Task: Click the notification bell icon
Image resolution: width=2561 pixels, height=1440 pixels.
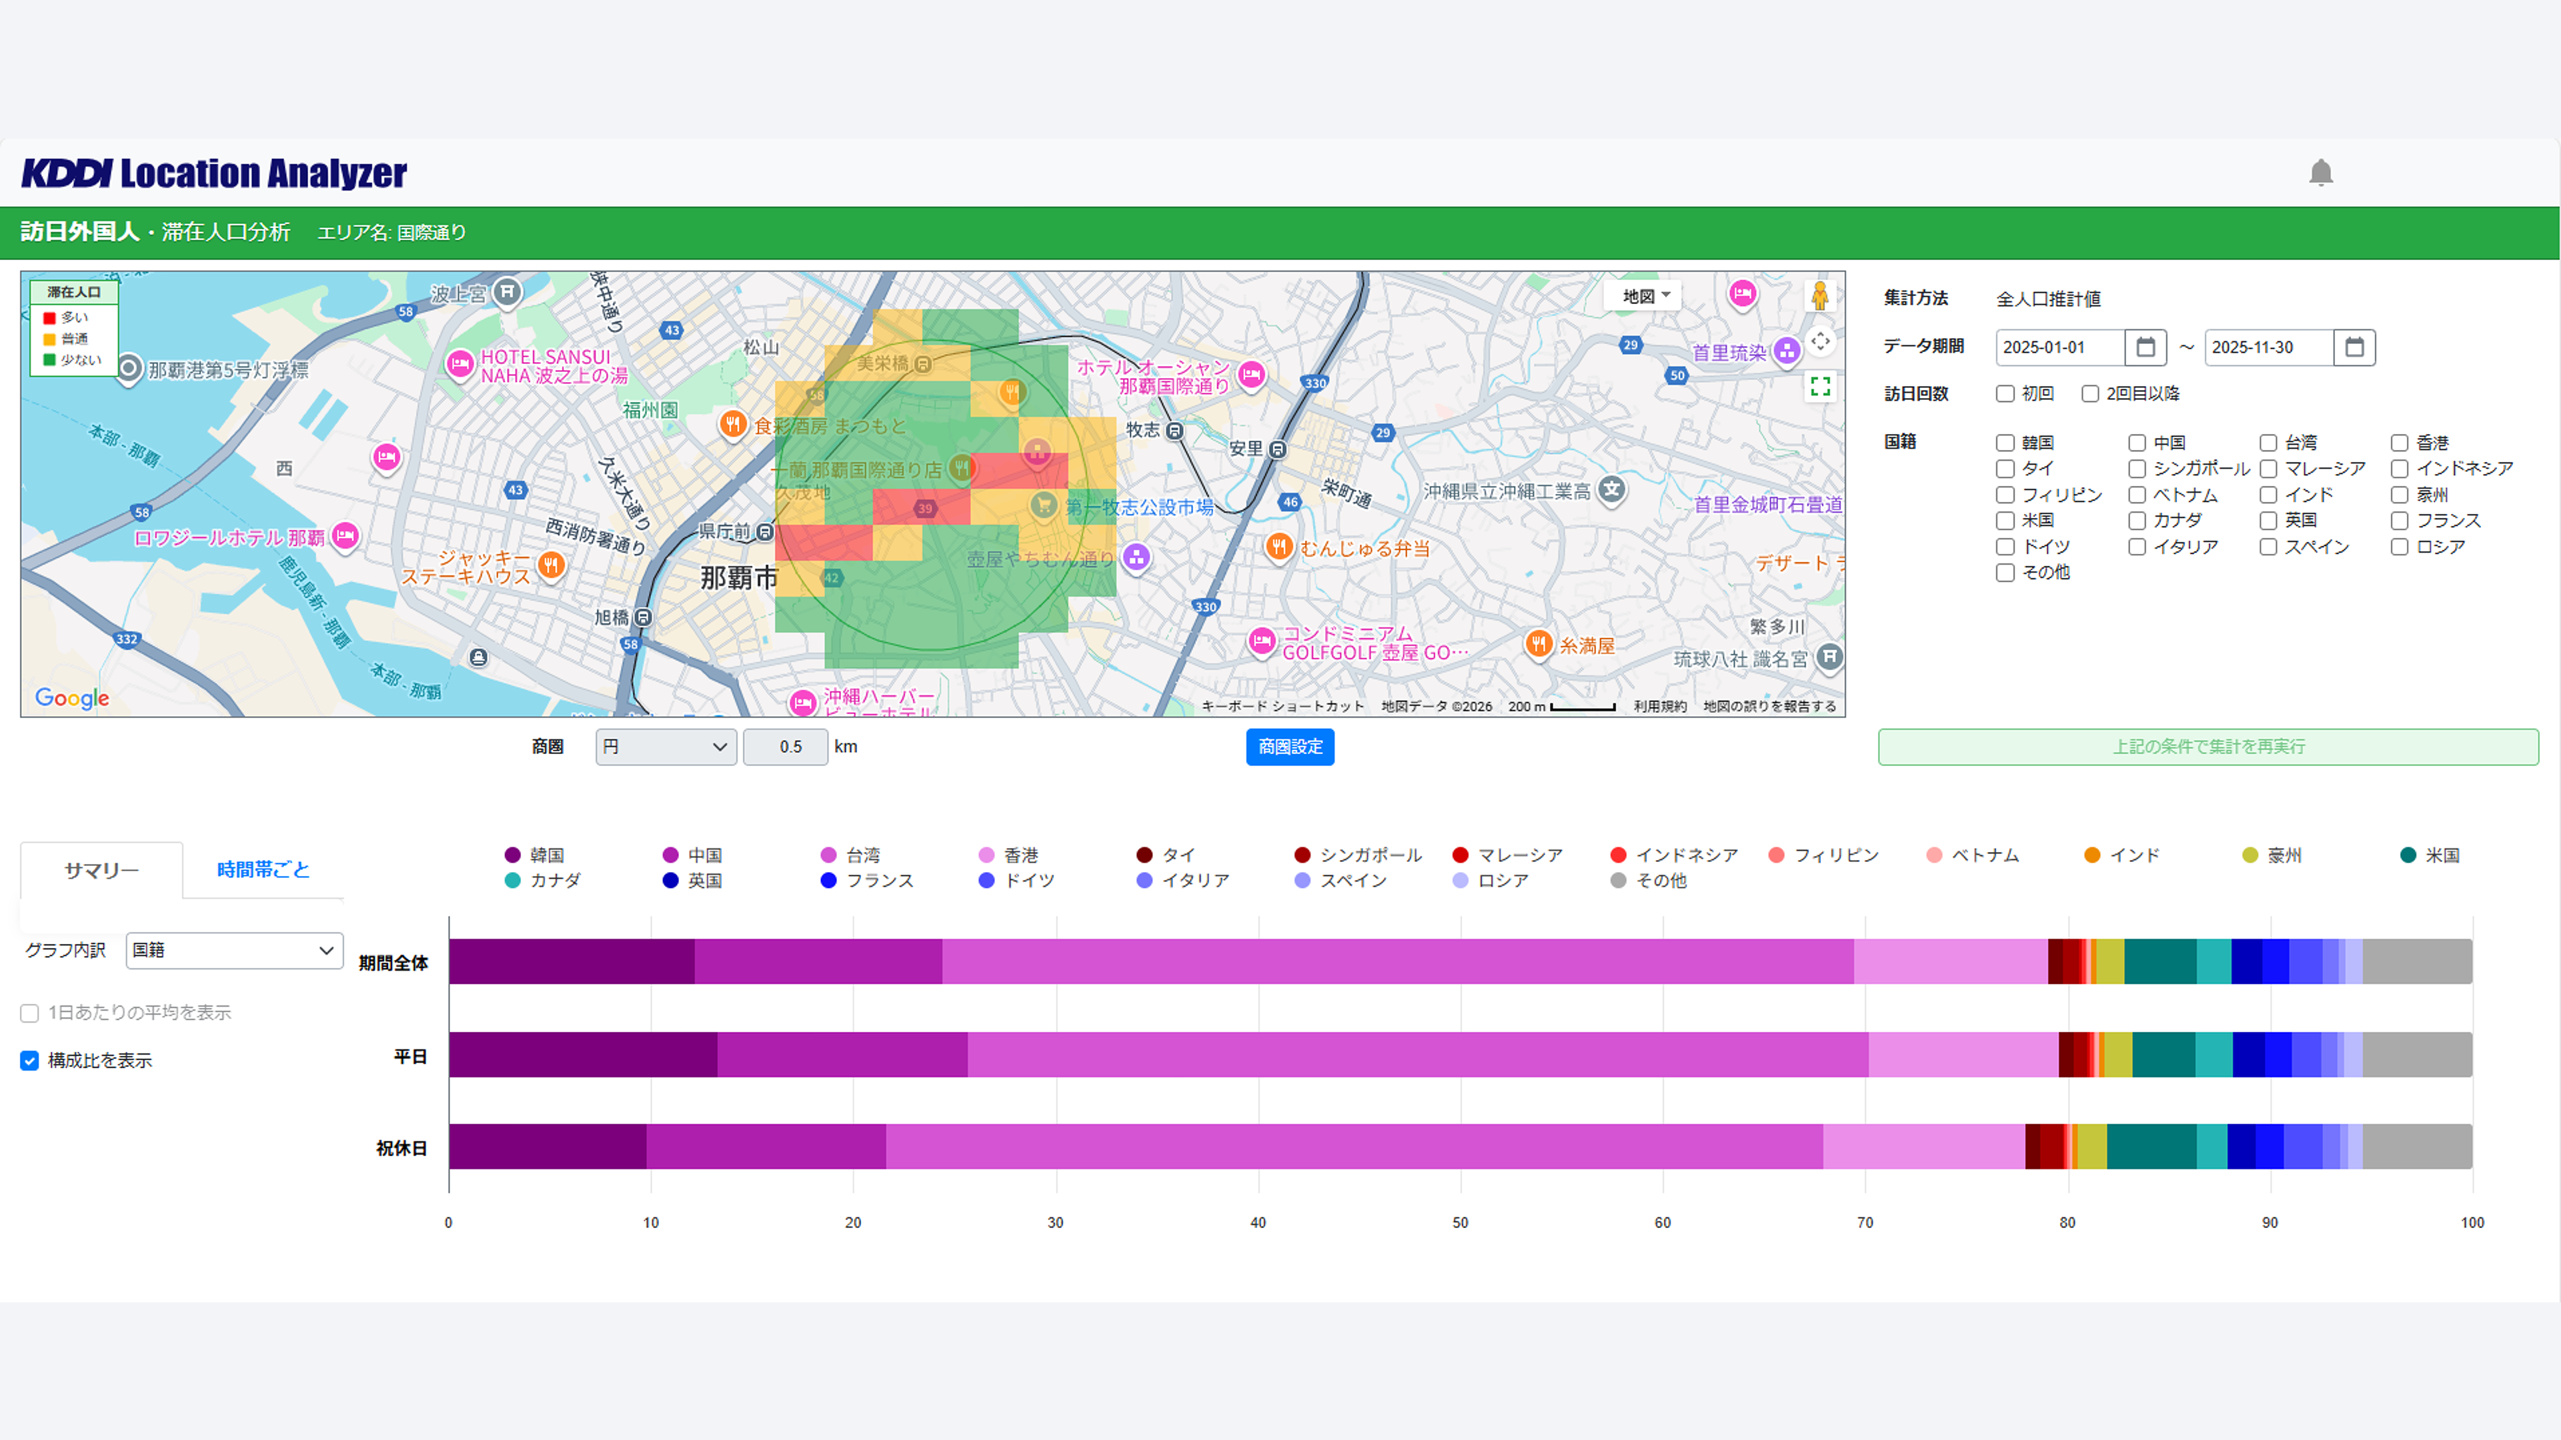Action: pos(2320,173)
